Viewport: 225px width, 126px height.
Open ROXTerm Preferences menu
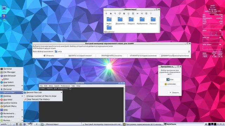coord(65,86)
